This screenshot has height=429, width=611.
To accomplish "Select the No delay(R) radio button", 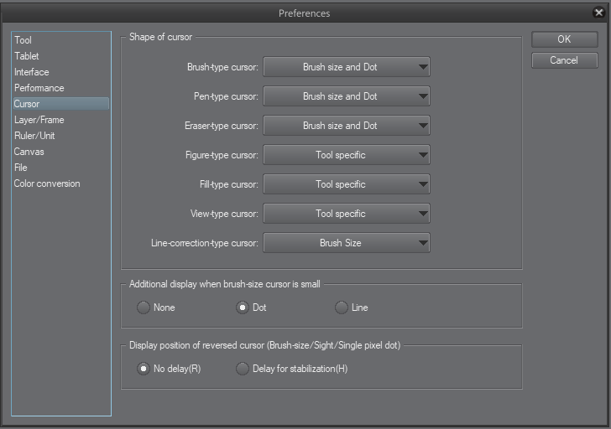I will click(144, 369).
